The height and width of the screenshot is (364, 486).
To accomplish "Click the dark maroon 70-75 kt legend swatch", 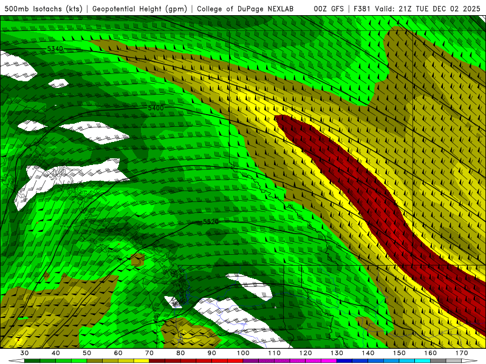I will tap(157, 361).
